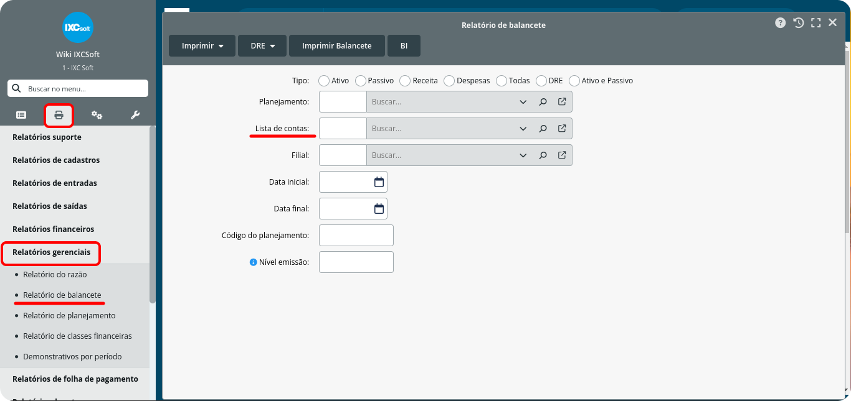Click the sidebar menu vertical scrollbar
This screenshot has height=401, width=851.
(153, 214)
